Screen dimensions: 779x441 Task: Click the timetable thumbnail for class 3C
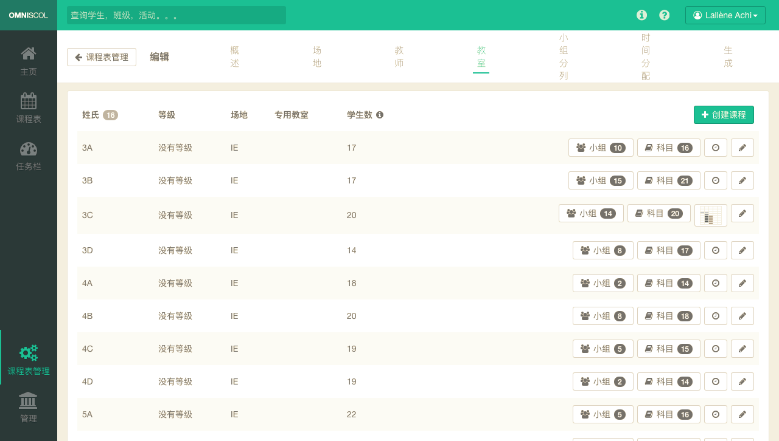[x=710, y=215]
